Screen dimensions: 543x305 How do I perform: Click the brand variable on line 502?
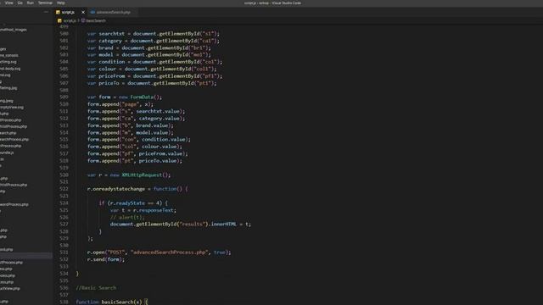pos(106,47)
